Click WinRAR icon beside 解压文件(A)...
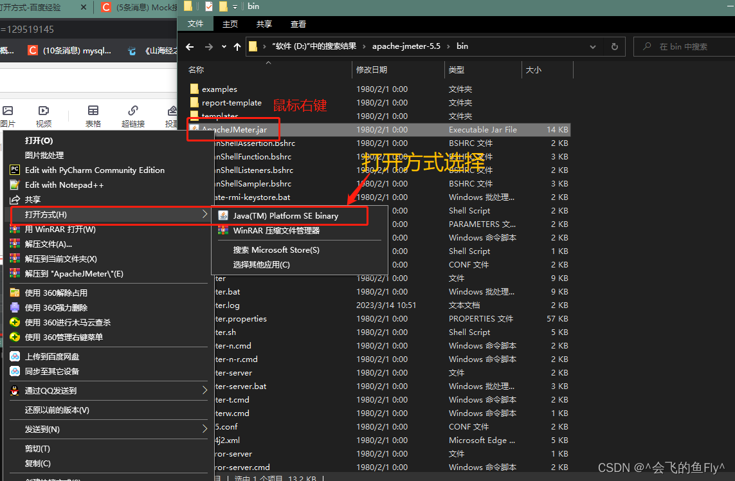This screenshot has height=481, width=735. tap(15, 244)
